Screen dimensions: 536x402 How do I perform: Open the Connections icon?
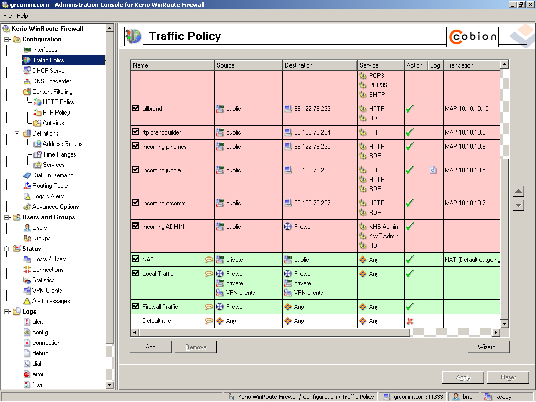coord(27,270)
